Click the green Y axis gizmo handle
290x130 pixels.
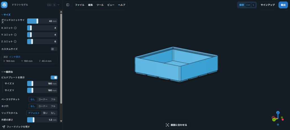coord(274,120)
